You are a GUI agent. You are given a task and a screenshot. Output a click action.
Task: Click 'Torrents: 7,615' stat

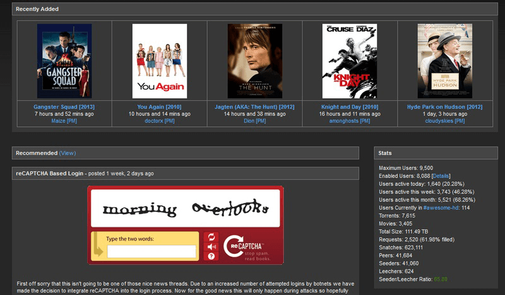point(397,215)
